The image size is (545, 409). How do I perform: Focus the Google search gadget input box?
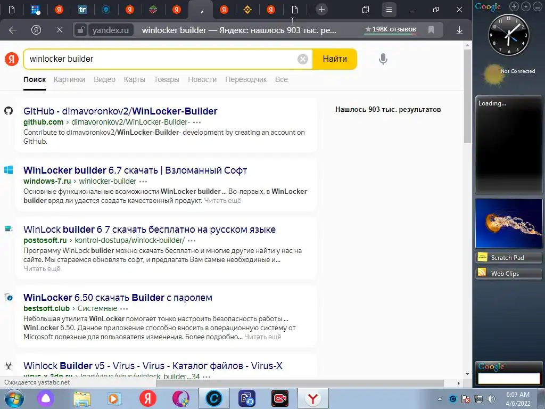coord(509,378)
